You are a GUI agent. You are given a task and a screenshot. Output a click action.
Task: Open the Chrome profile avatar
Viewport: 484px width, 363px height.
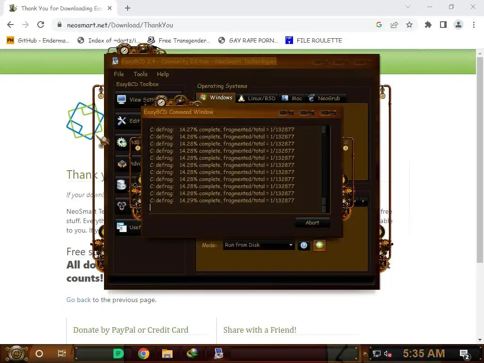tap(458, 25)
